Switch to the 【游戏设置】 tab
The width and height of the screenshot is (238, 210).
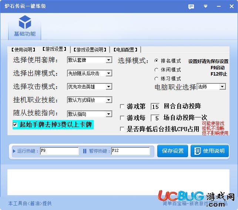tap(54, 49)
